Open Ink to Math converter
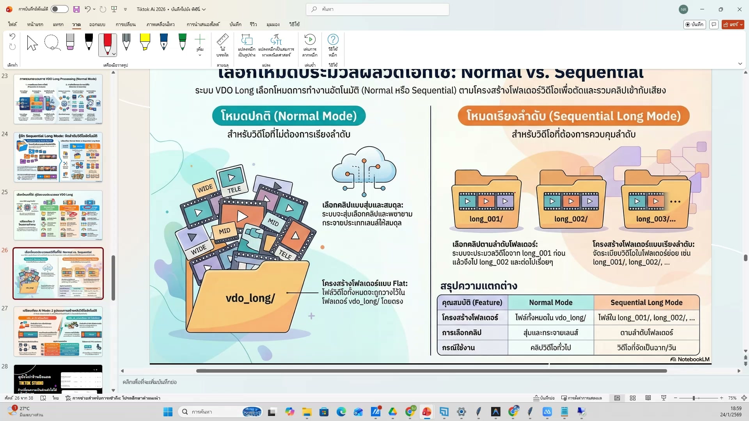The height and width of the screenshot is (421, 749). (276, 39)
